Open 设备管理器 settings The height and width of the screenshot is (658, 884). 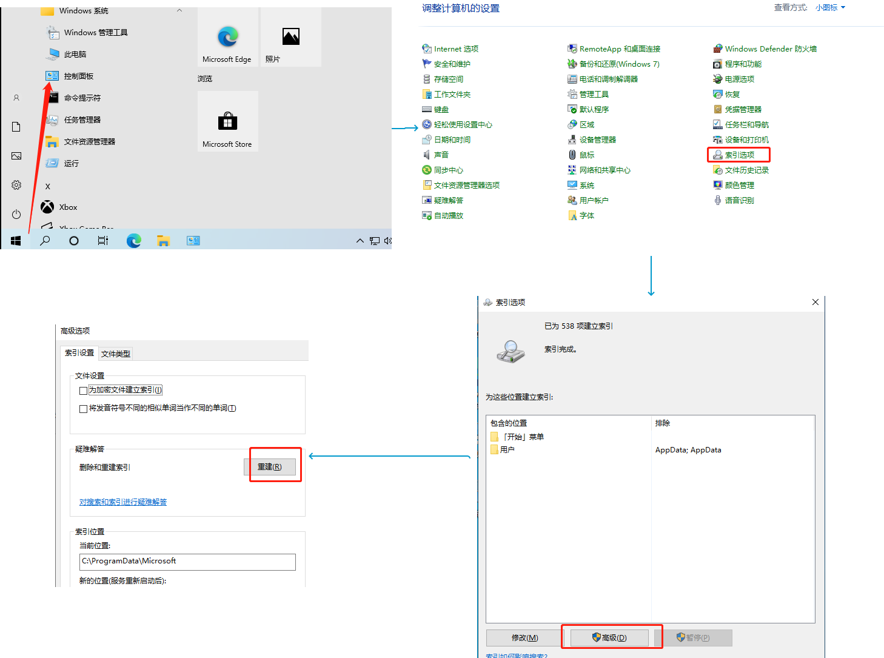click(598, 139)
